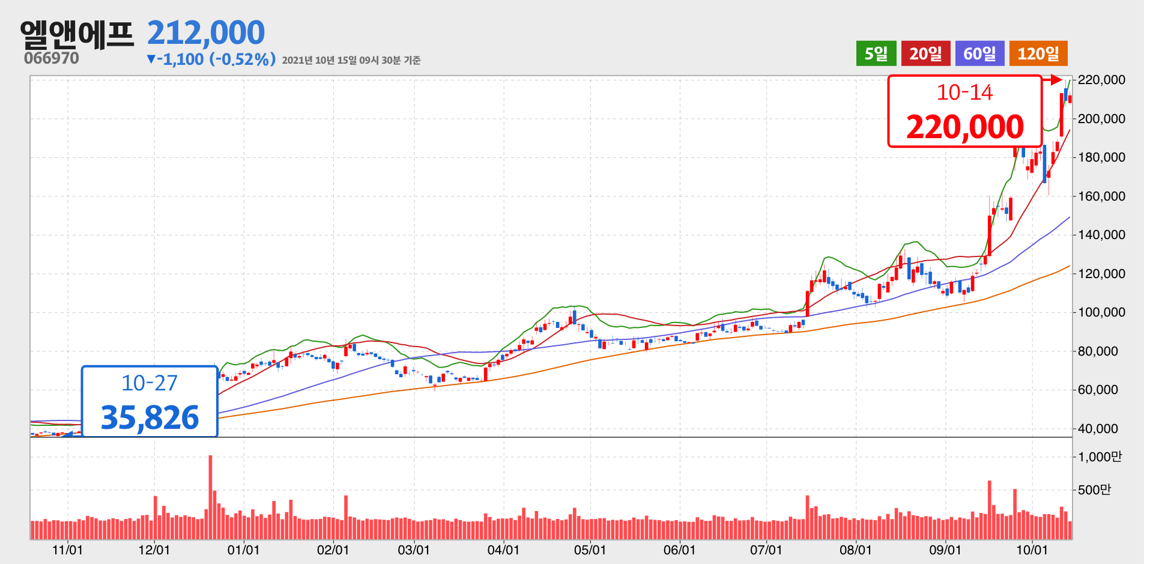Click the 09/01 date axis label
The image size is (1153, 564).
(945, 550)
